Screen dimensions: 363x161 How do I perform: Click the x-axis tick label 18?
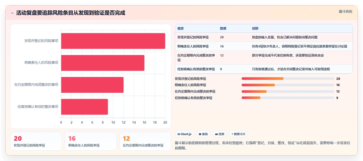(155, 122)
